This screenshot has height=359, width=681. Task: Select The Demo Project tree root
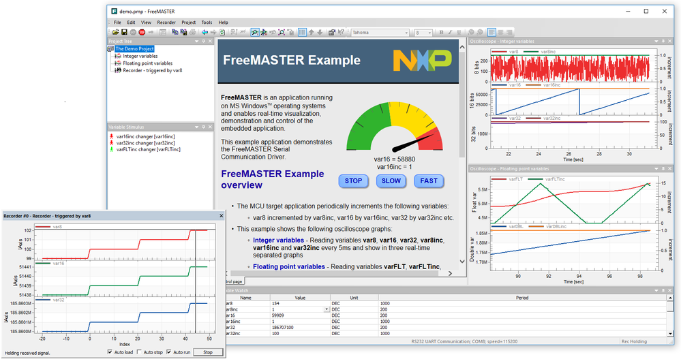click(x=134, y=48)
